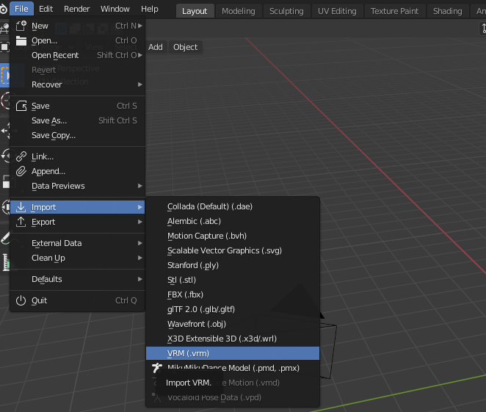Click the Save file icon

pos(21,106)
